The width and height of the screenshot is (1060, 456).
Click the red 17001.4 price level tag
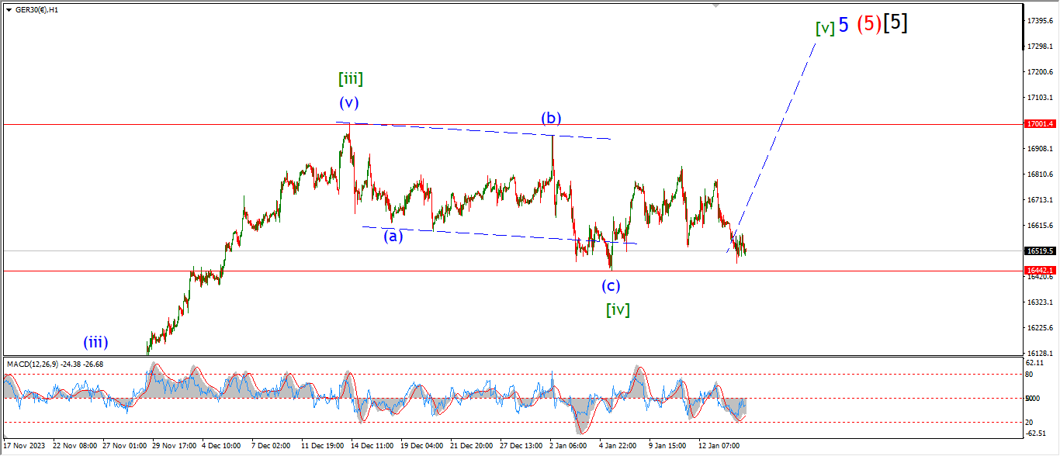1039,124
